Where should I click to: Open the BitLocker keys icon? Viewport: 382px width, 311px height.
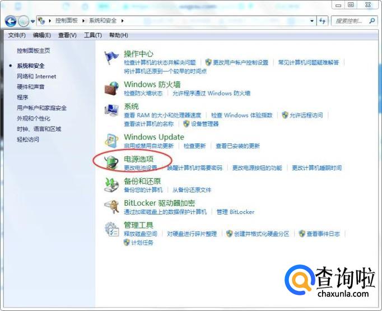tap(111, 207)
